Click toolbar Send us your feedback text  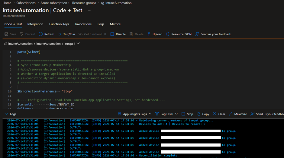(216, 34)
